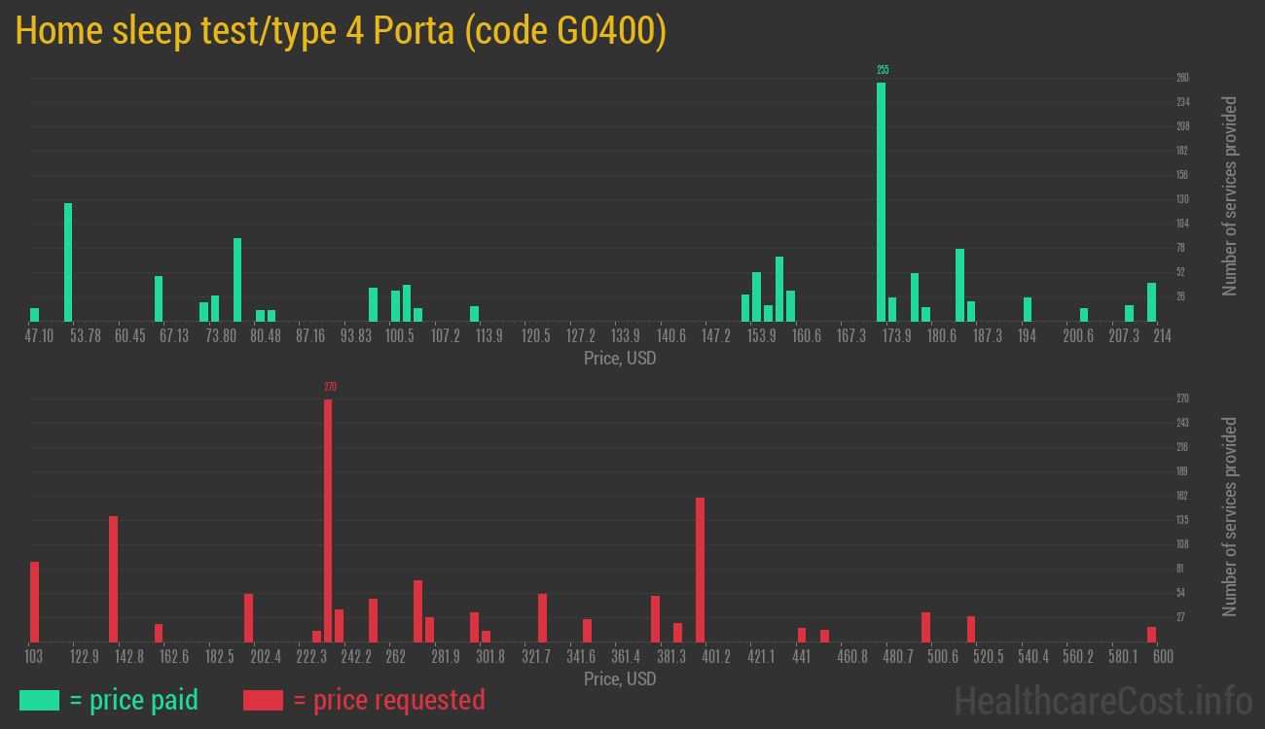This screenshot has width=1265, height=729.
Task: Click the 'Number of services provided' axis title (top chart)
Action: (1228, 192)
